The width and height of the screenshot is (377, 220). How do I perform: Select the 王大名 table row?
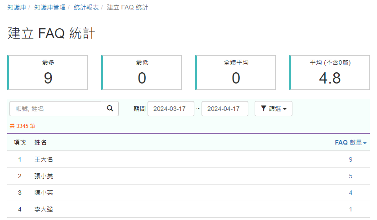[x=188, y=159]
